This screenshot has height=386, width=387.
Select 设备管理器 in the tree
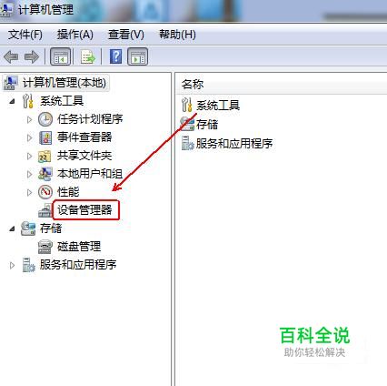click(x=85, y=210)
